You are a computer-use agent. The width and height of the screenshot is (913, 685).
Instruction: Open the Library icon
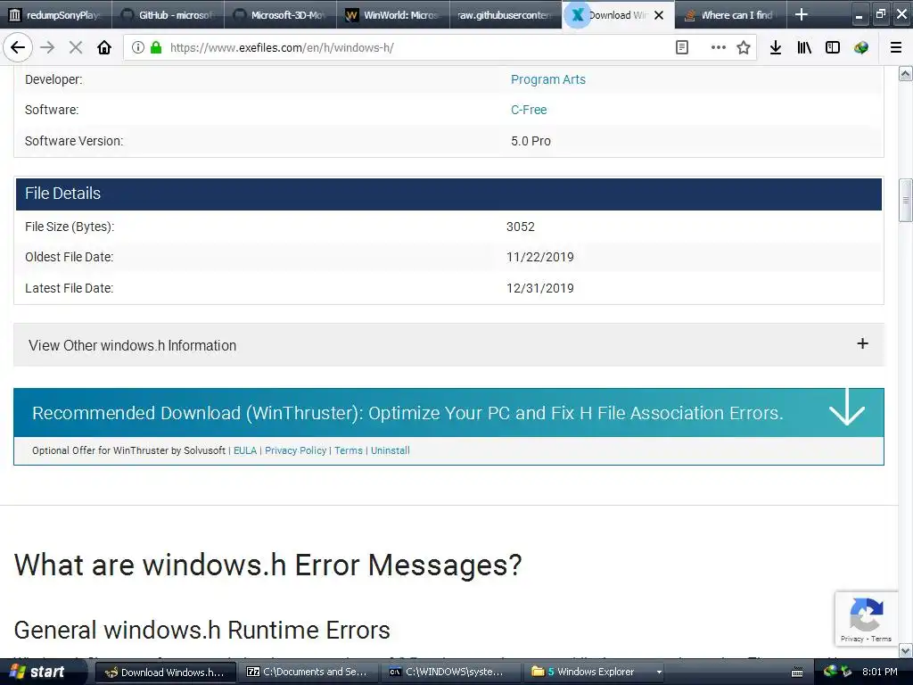coord(804,48)
